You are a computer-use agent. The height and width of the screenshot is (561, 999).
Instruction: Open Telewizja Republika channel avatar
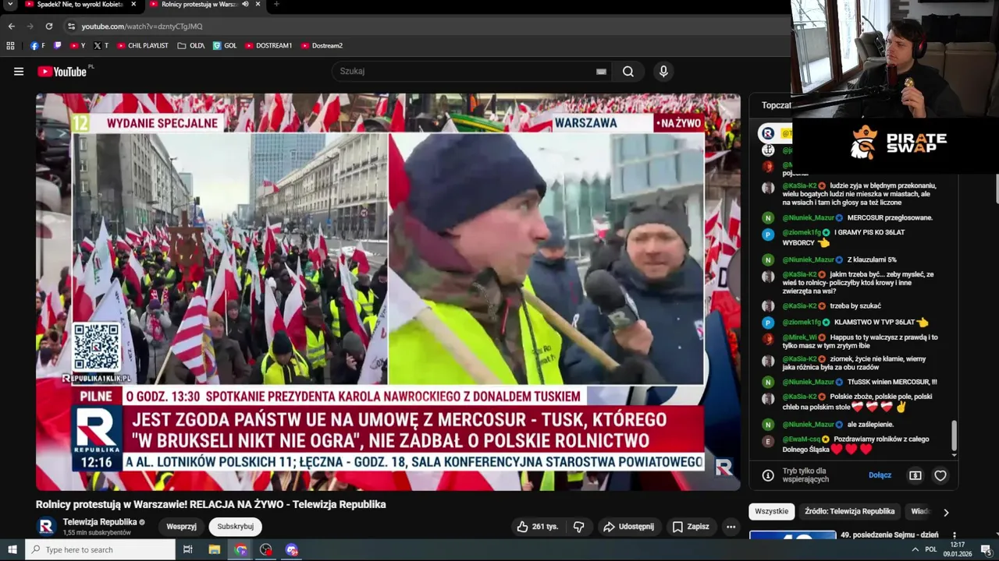pyautogui.click(x=46, y=527)
